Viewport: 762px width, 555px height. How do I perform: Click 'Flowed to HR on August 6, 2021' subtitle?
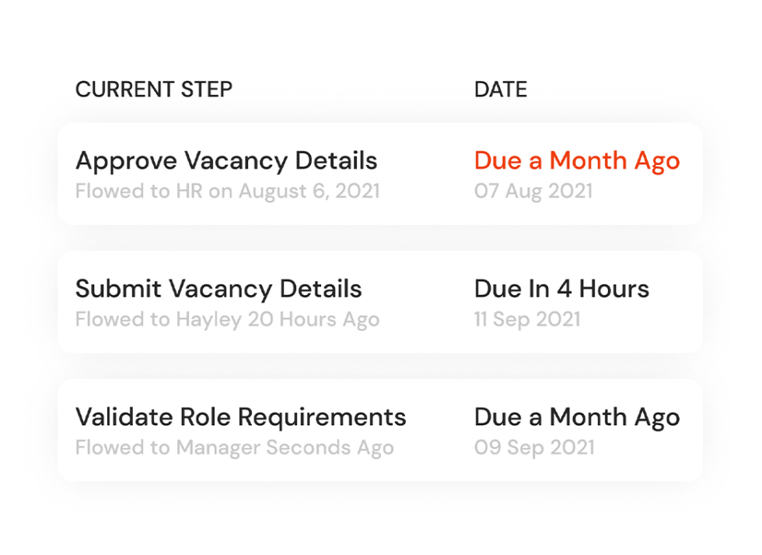pyautogui.click(x=228, y=191)
